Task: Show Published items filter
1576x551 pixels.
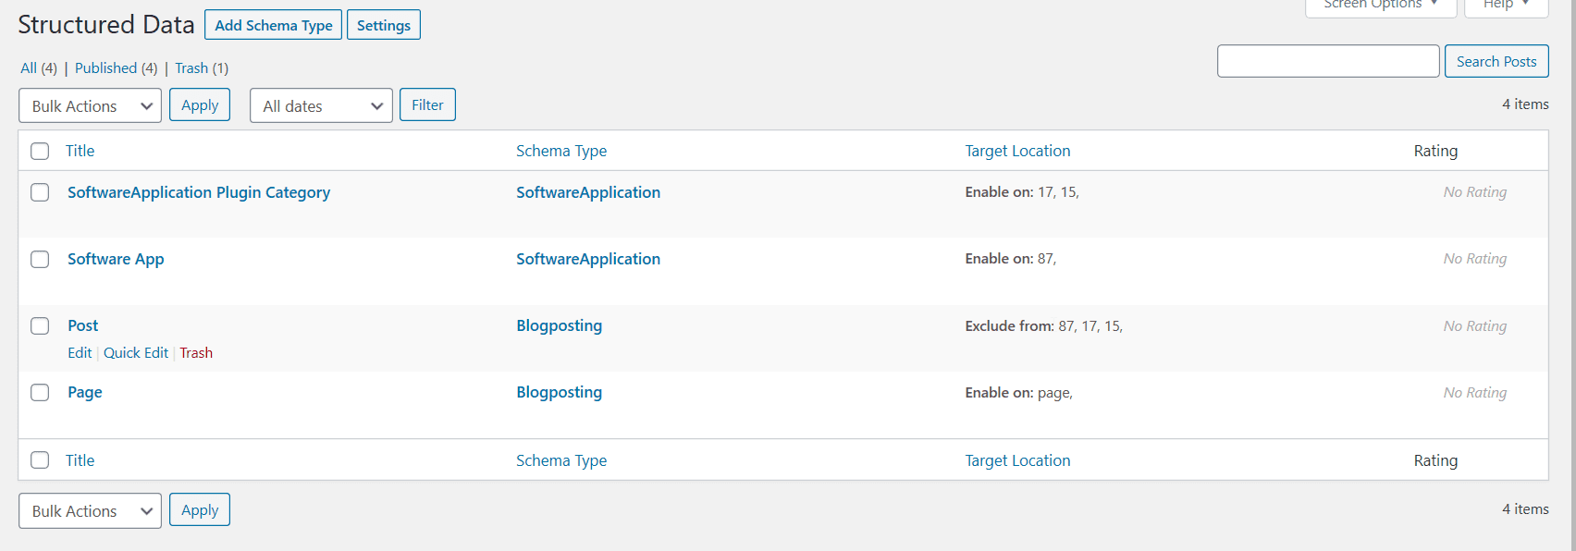Action: pyautogui.click(x=105, y=67)
